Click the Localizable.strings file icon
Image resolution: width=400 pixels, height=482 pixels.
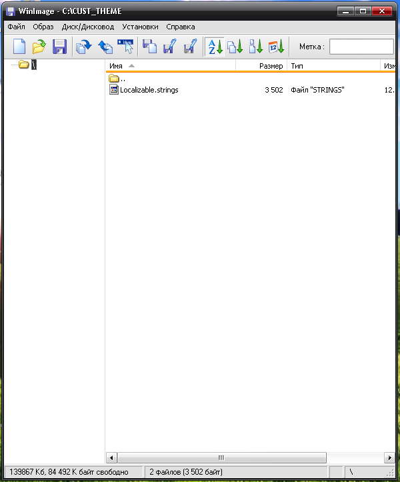tap(114, 90)
